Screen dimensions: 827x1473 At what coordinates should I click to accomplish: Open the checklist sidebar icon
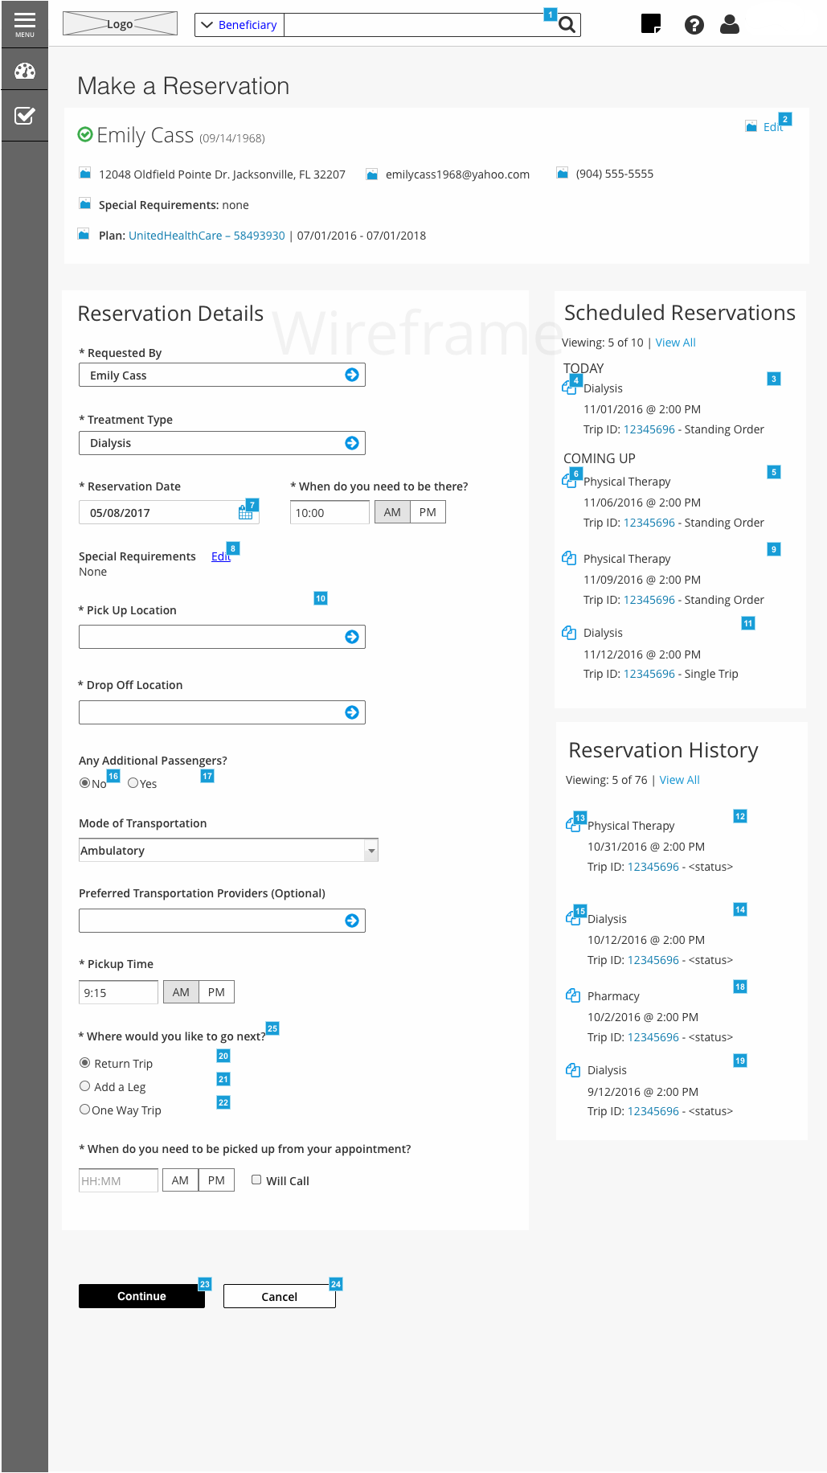point(25,116)
